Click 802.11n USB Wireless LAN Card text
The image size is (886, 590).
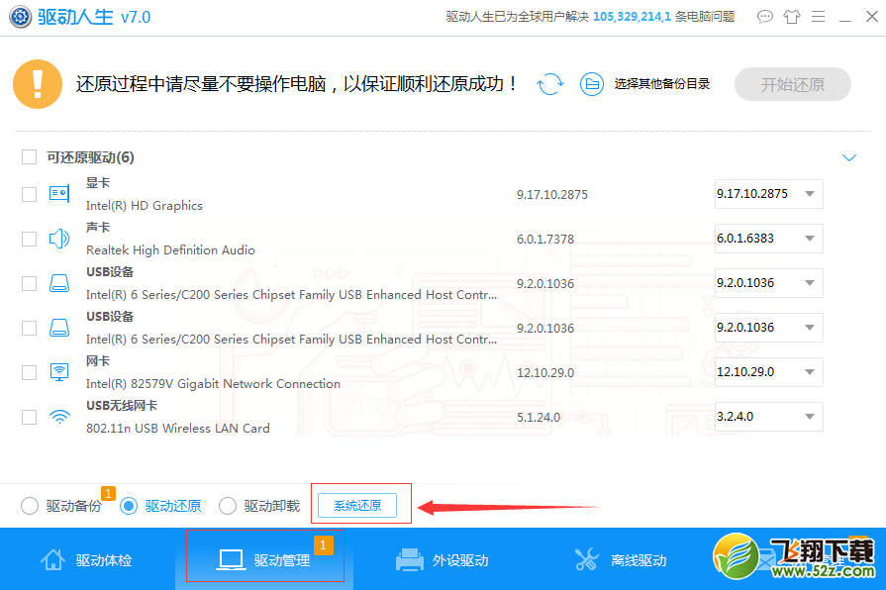pyautogui.click(x=178, y=429)
